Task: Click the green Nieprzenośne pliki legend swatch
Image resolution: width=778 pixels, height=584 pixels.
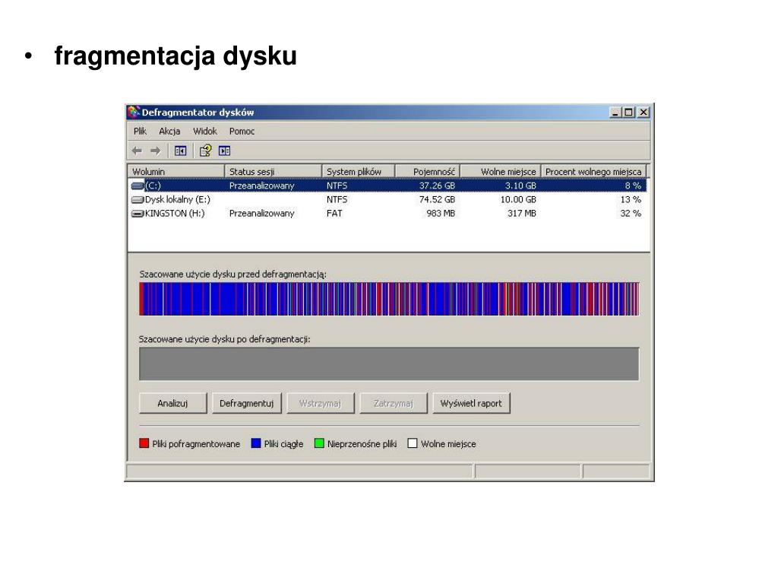Action: click(x=319, y=443)
